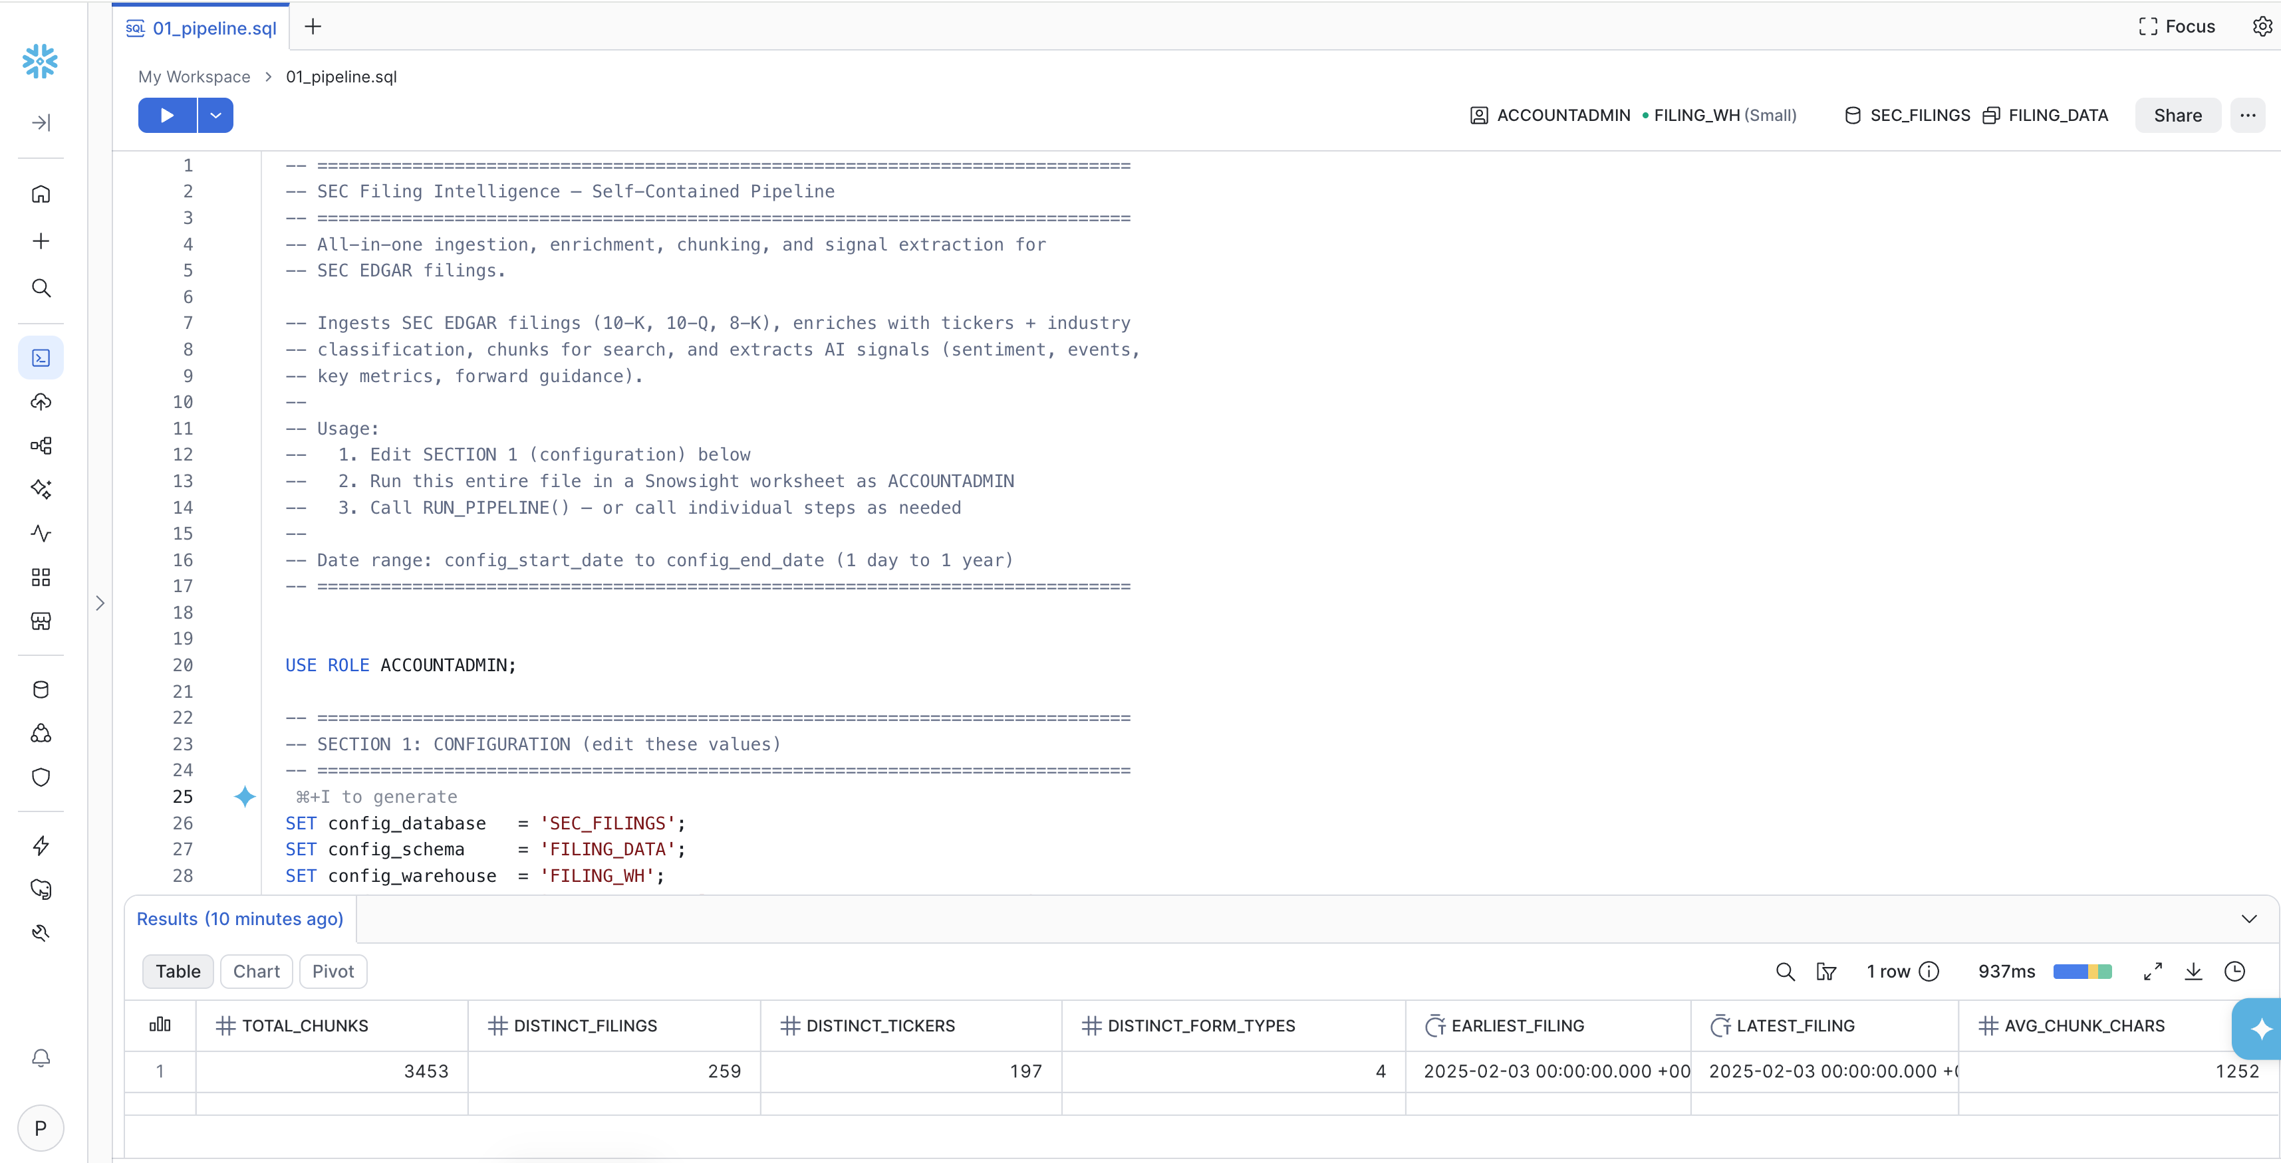Open the chat support icon in the sidebar
This screenshot has width=2281, height=1163.
(41, 889)
